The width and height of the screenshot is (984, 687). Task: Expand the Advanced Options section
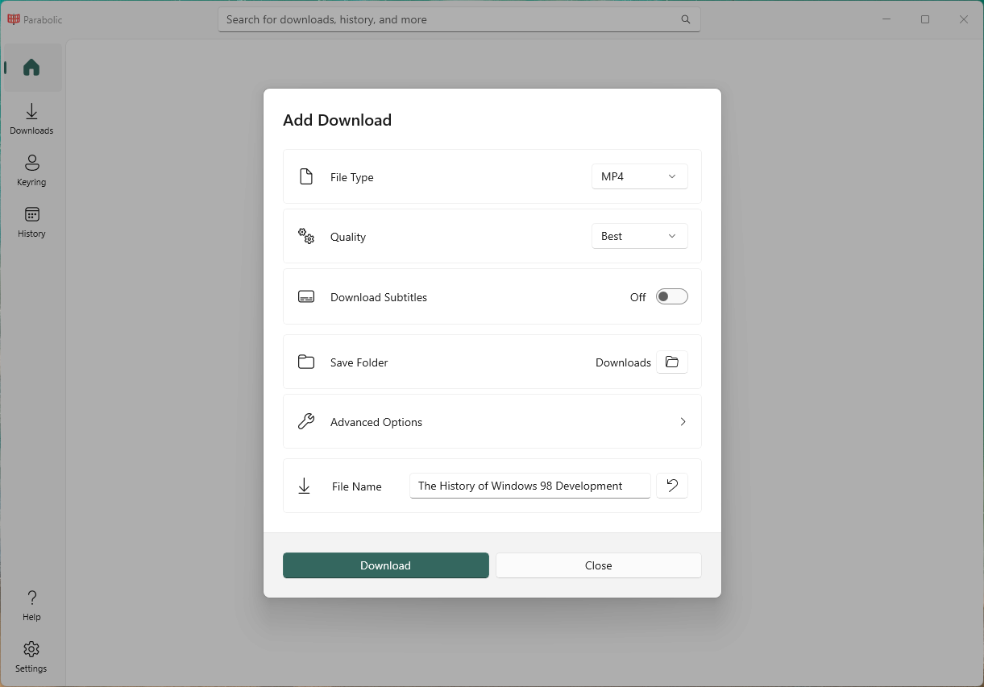492,421
